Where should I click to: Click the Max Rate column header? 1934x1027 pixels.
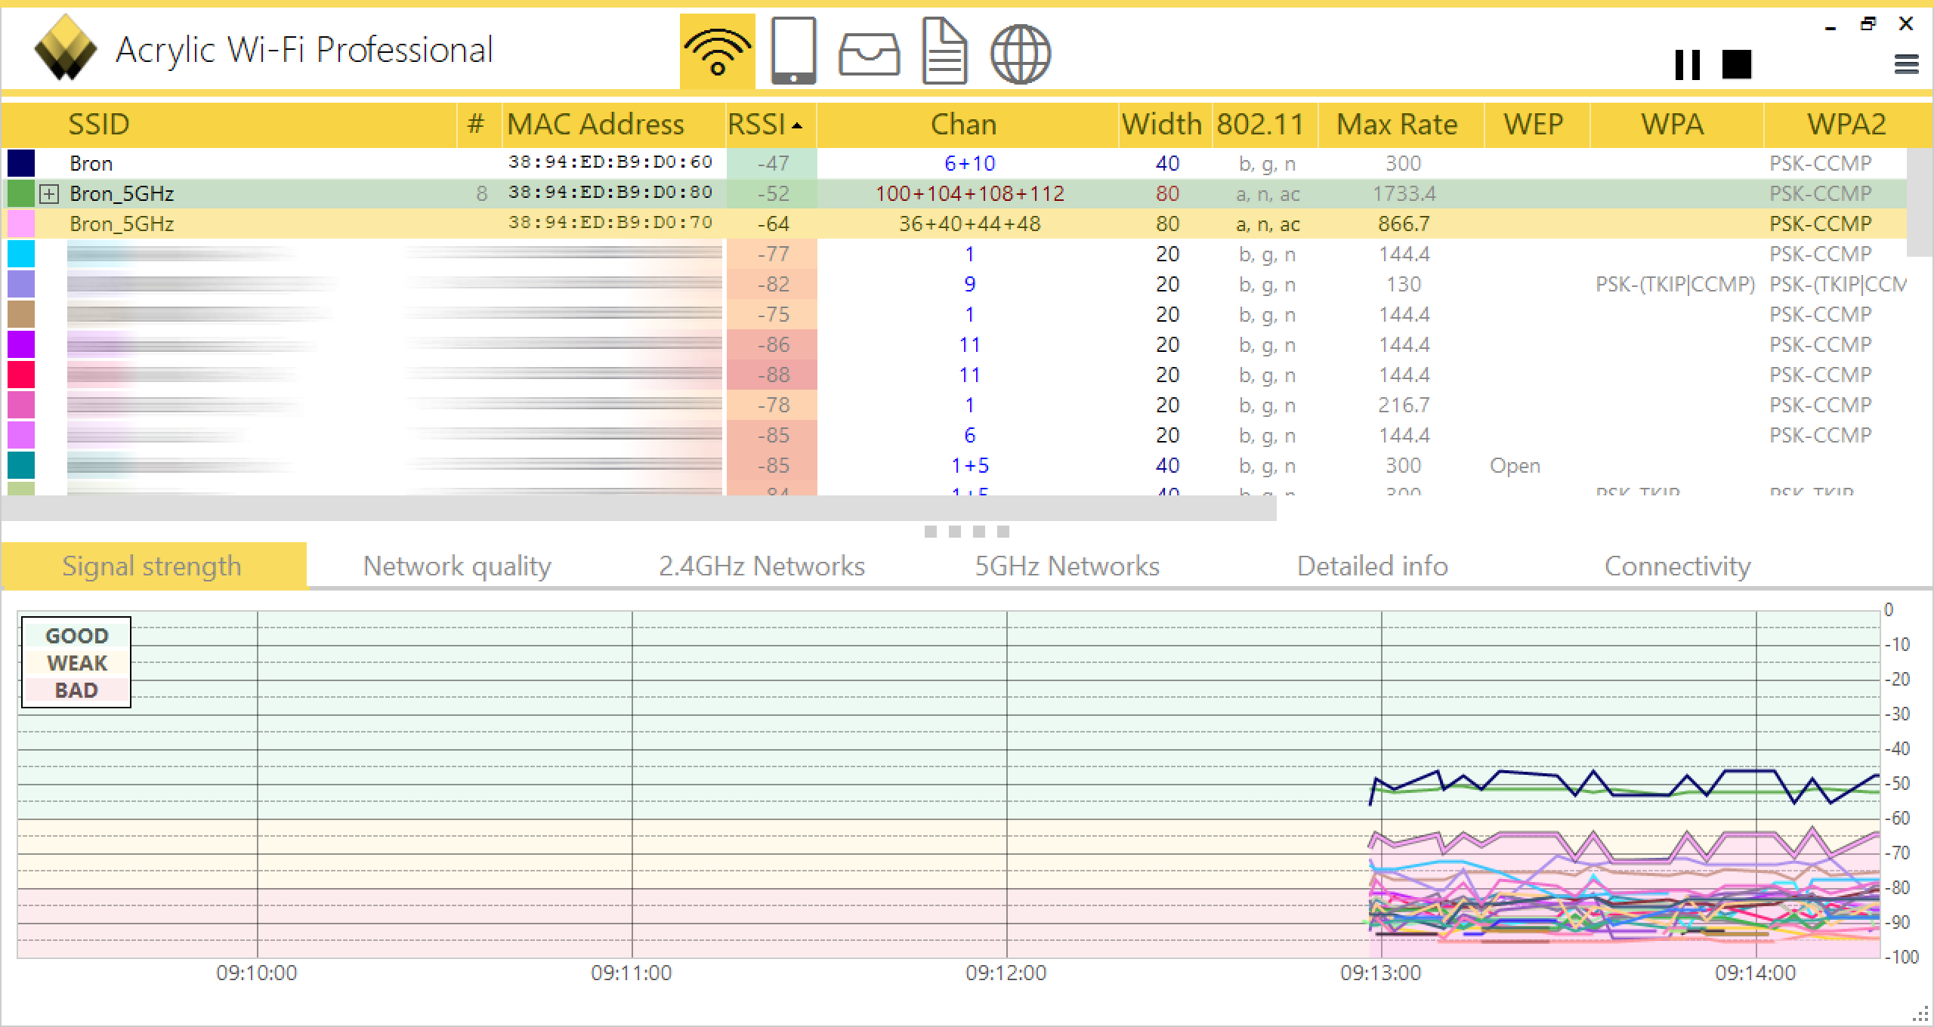point(1397,125)
